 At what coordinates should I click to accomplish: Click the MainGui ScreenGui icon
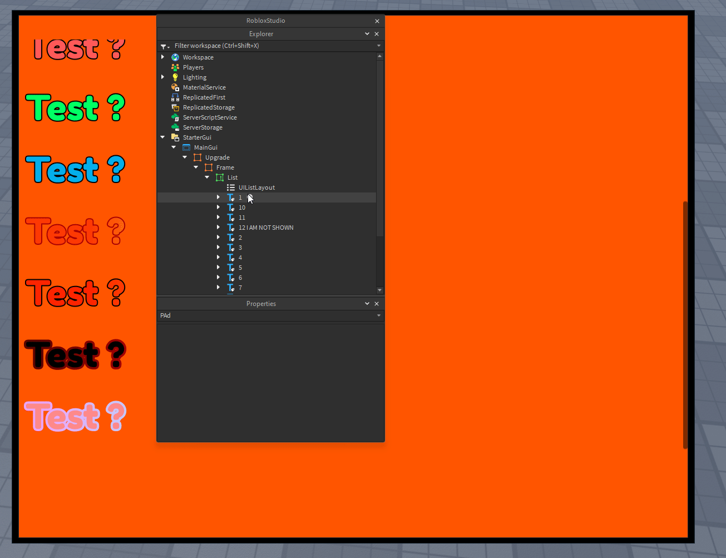pos(186,147)
